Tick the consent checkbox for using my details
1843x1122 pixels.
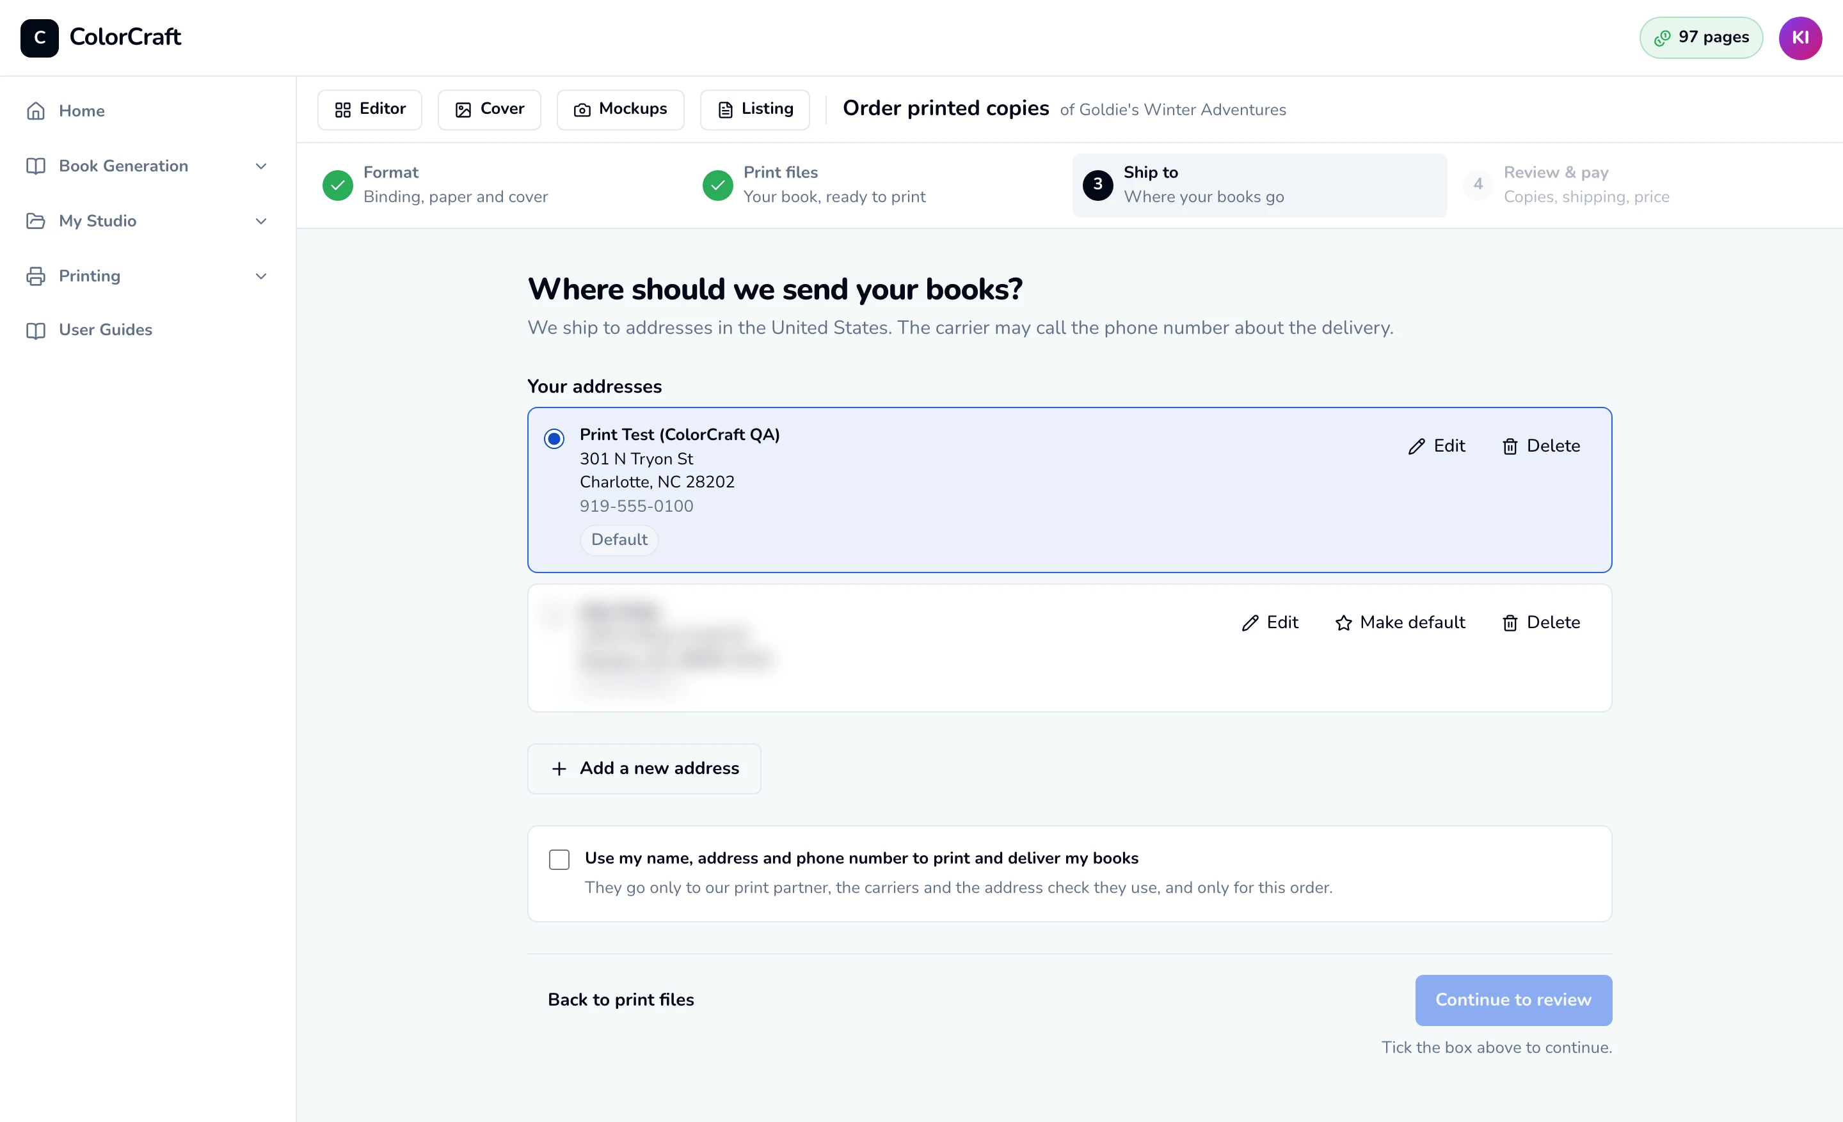pos(559,859)
